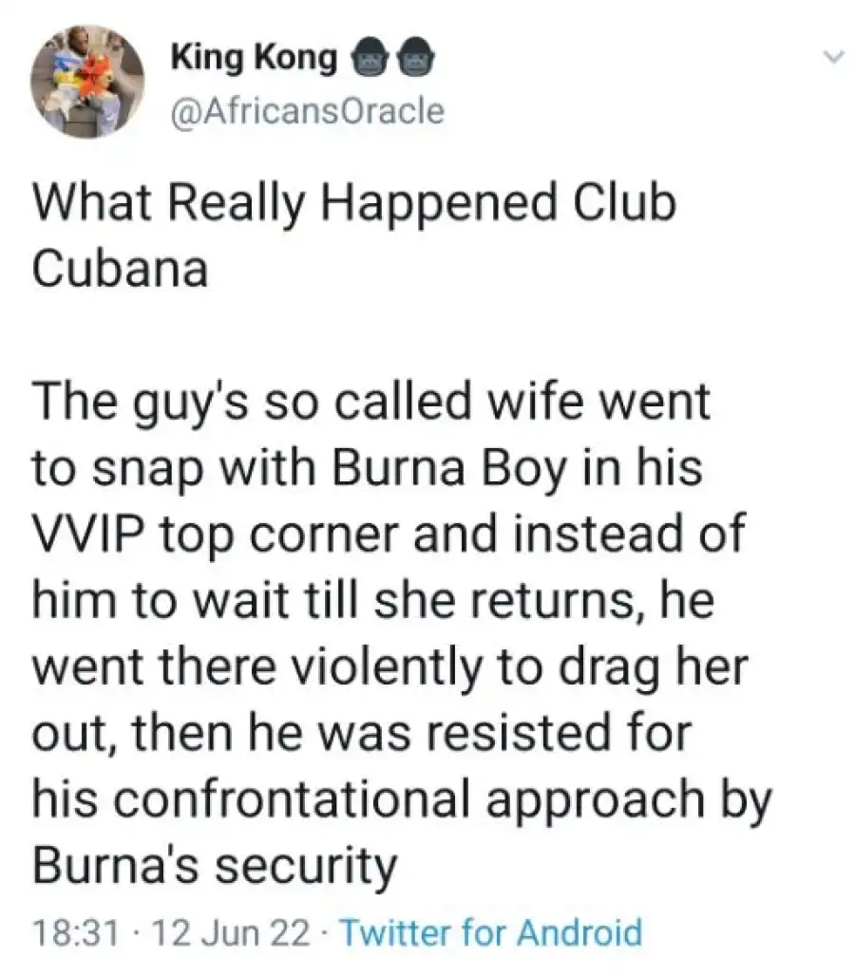This screenshot has width=855, height=976.
Task: Open the King Kong display name
Action: (x=254, y=61)
